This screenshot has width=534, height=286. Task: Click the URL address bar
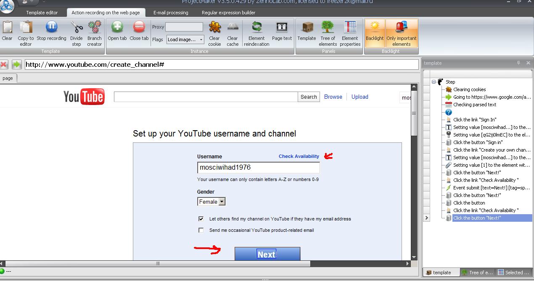(221, 65)
